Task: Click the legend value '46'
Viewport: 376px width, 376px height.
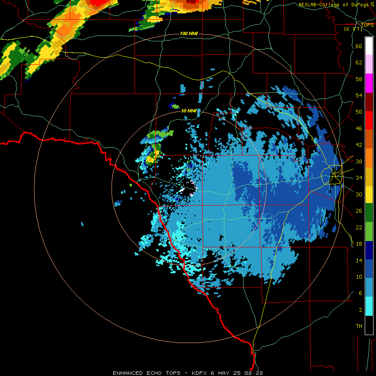Action: coord(359,129)
